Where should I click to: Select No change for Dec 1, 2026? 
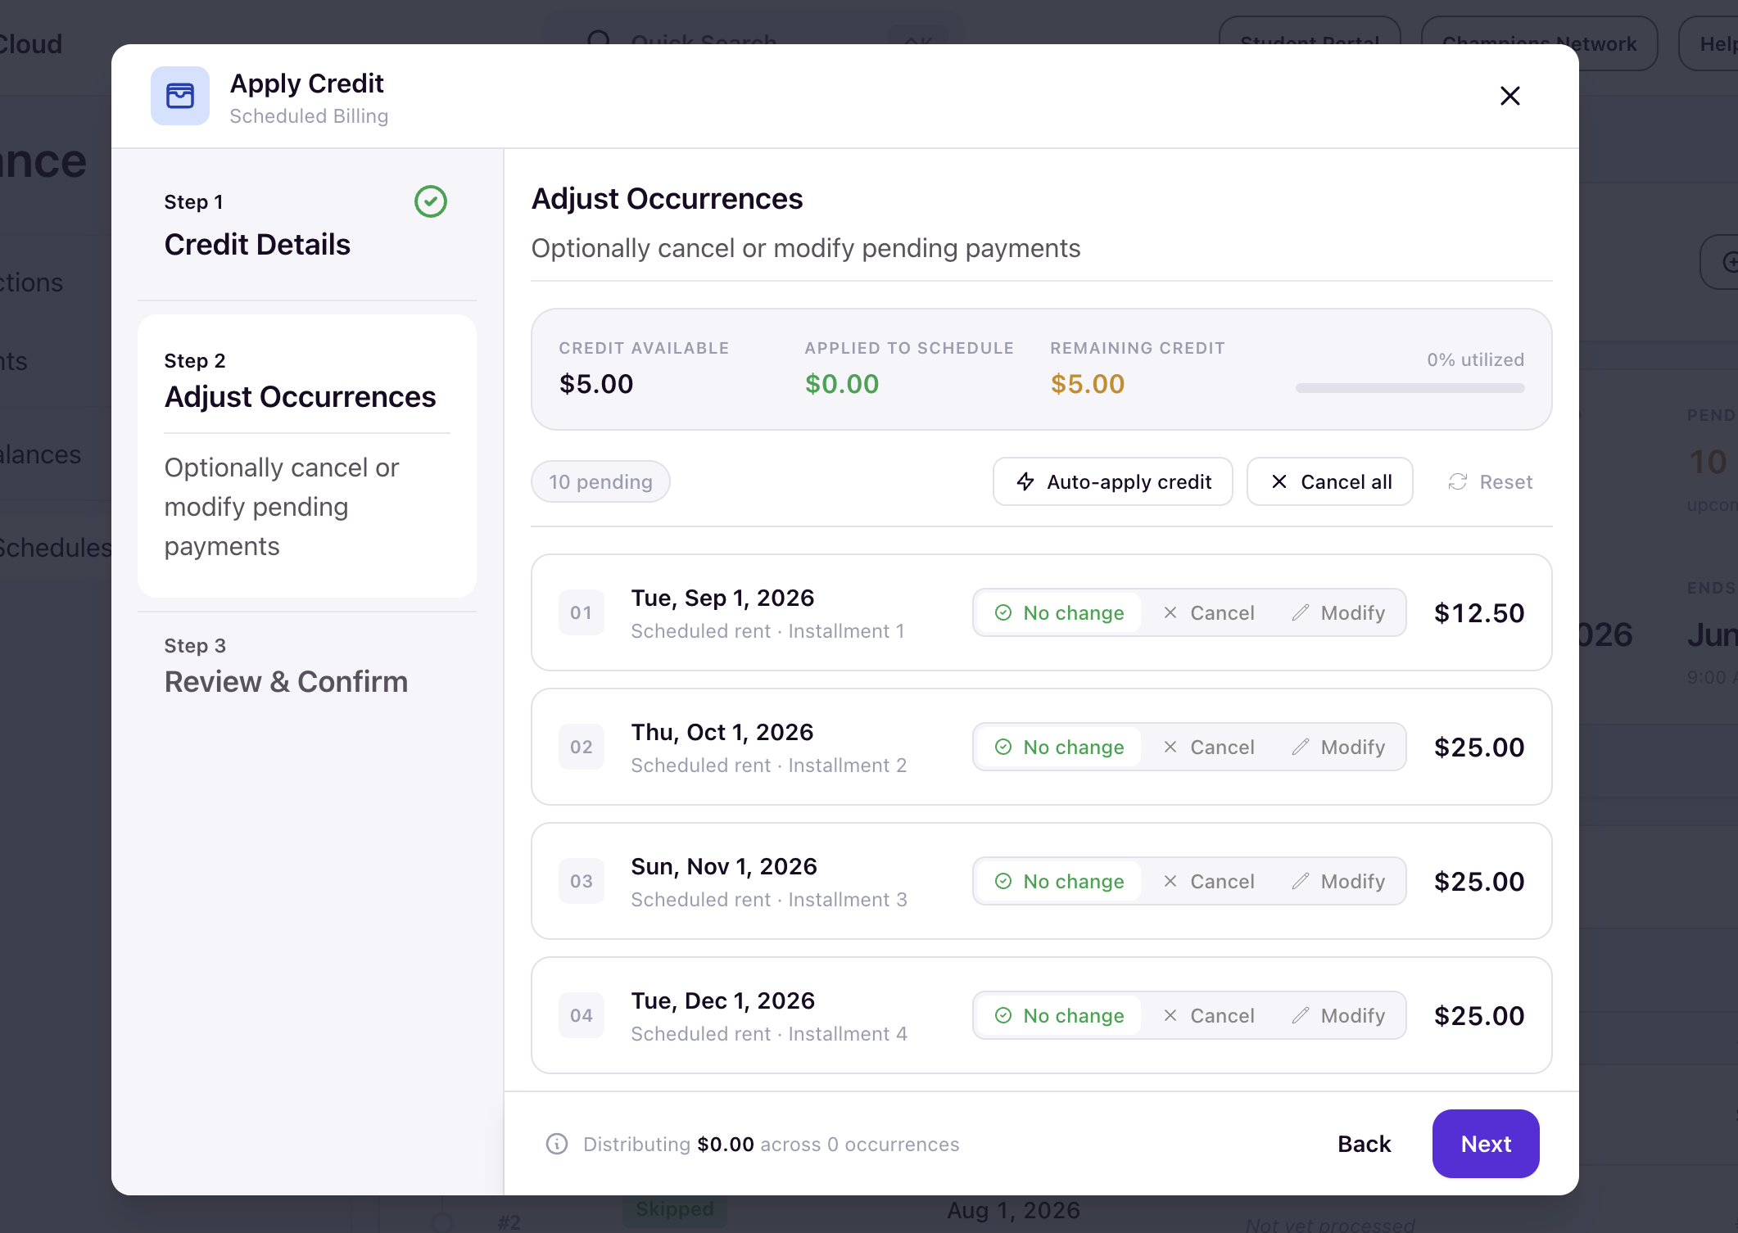click(x=1059, y=1015)
